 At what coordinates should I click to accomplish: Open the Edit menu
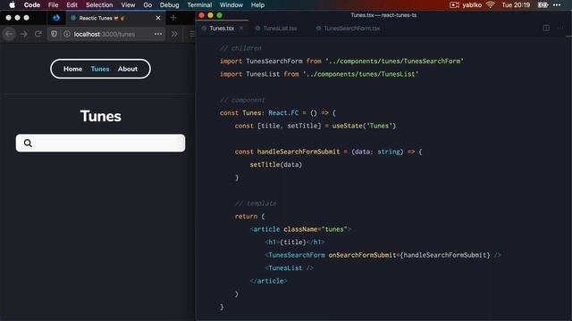pyautogui.click(x=71, y=4)
